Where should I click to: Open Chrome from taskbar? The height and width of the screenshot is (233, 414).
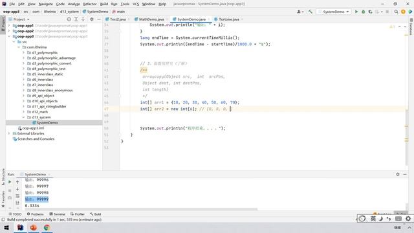[x=47, y=227]
